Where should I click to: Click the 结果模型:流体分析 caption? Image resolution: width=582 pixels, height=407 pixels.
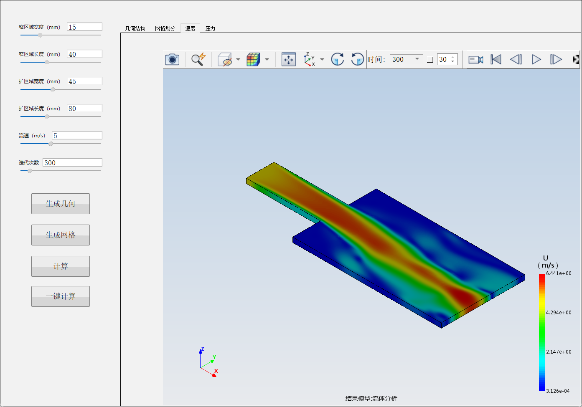pos(371,398)
